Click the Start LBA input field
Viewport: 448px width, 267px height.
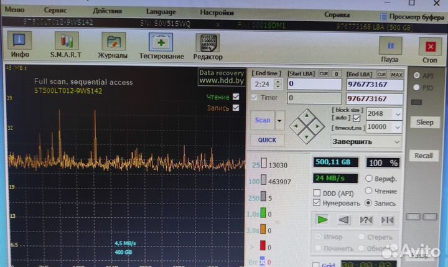pos(314,83)
